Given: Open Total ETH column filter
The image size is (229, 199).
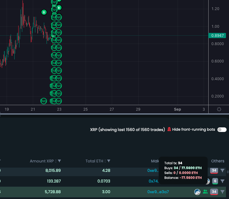Looking at the screenshot, I should pos(109,161).
